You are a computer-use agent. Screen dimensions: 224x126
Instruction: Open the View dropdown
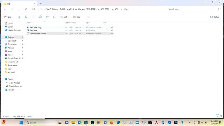point(78,17)
